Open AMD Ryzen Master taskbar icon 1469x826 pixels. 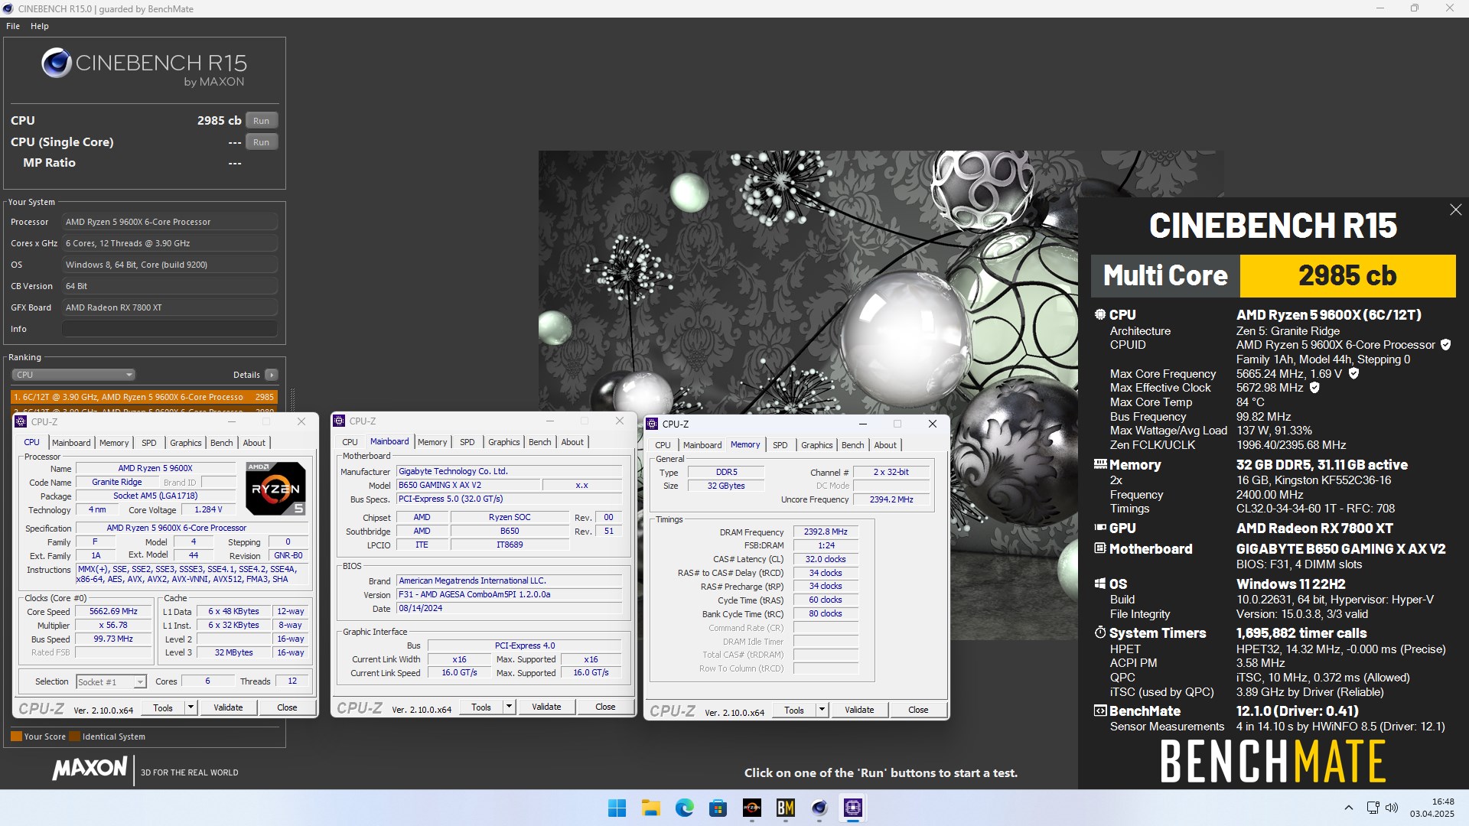pos(751,808)
